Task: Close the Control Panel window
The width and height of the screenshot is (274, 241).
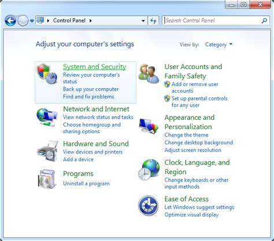Action: click(x=260, y=5)
